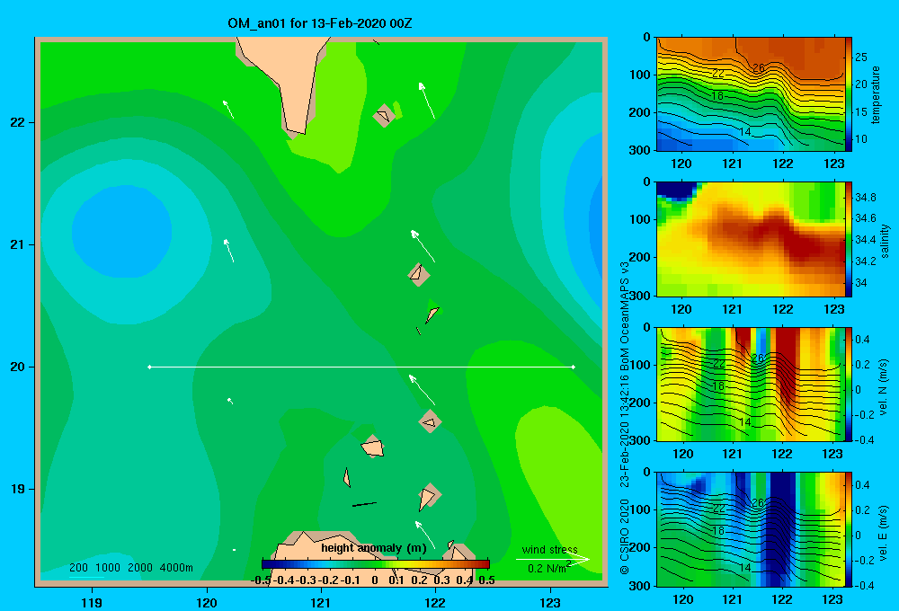Viewport: 899px width, 611px height.
Task: Click latitude tick label 22 on main map
Action: point(18,123)
